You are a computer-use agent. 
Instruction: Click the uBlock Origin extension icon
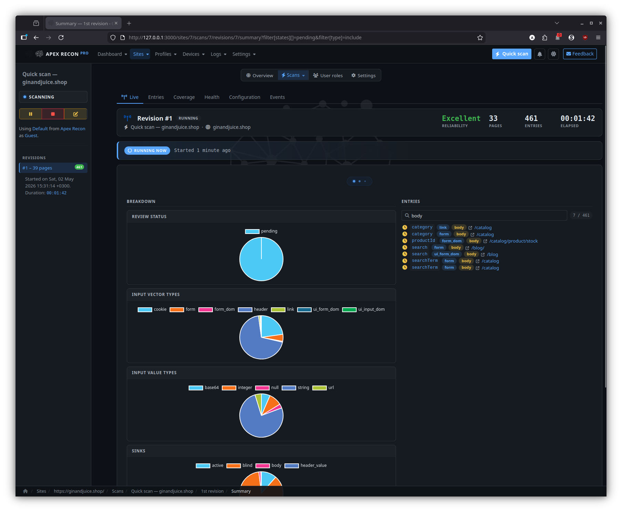[x=585, y=38]
